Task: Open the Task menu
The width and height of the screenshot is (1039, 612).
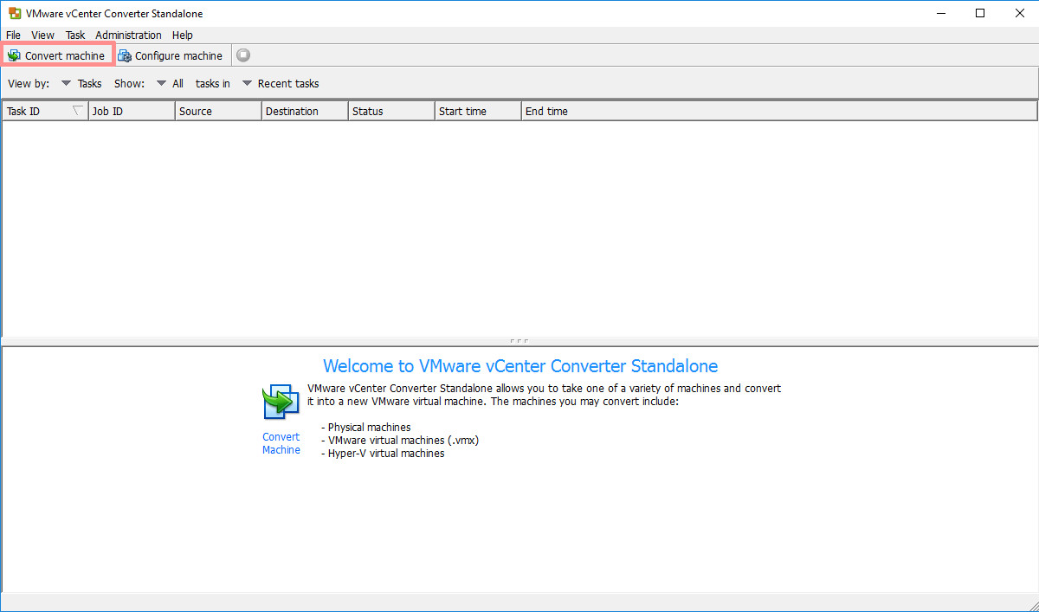Action: [75, 35]
